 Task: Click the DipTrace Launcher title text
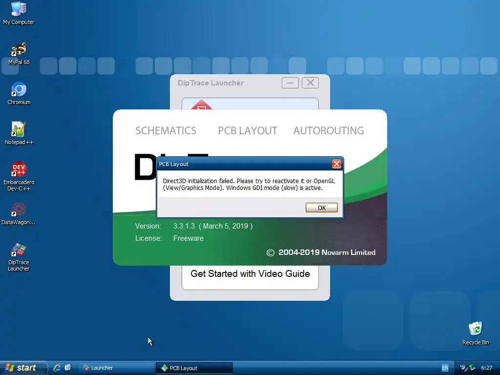(210, 83)
